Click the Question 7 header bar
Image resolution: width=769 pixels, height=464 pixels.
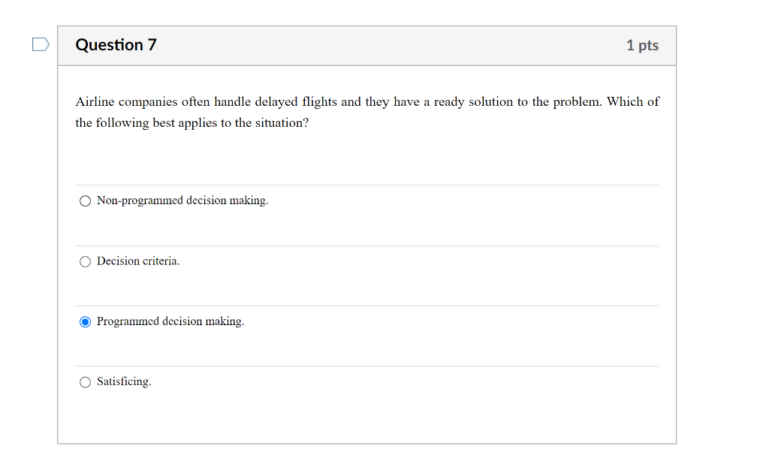pos(366,45)
